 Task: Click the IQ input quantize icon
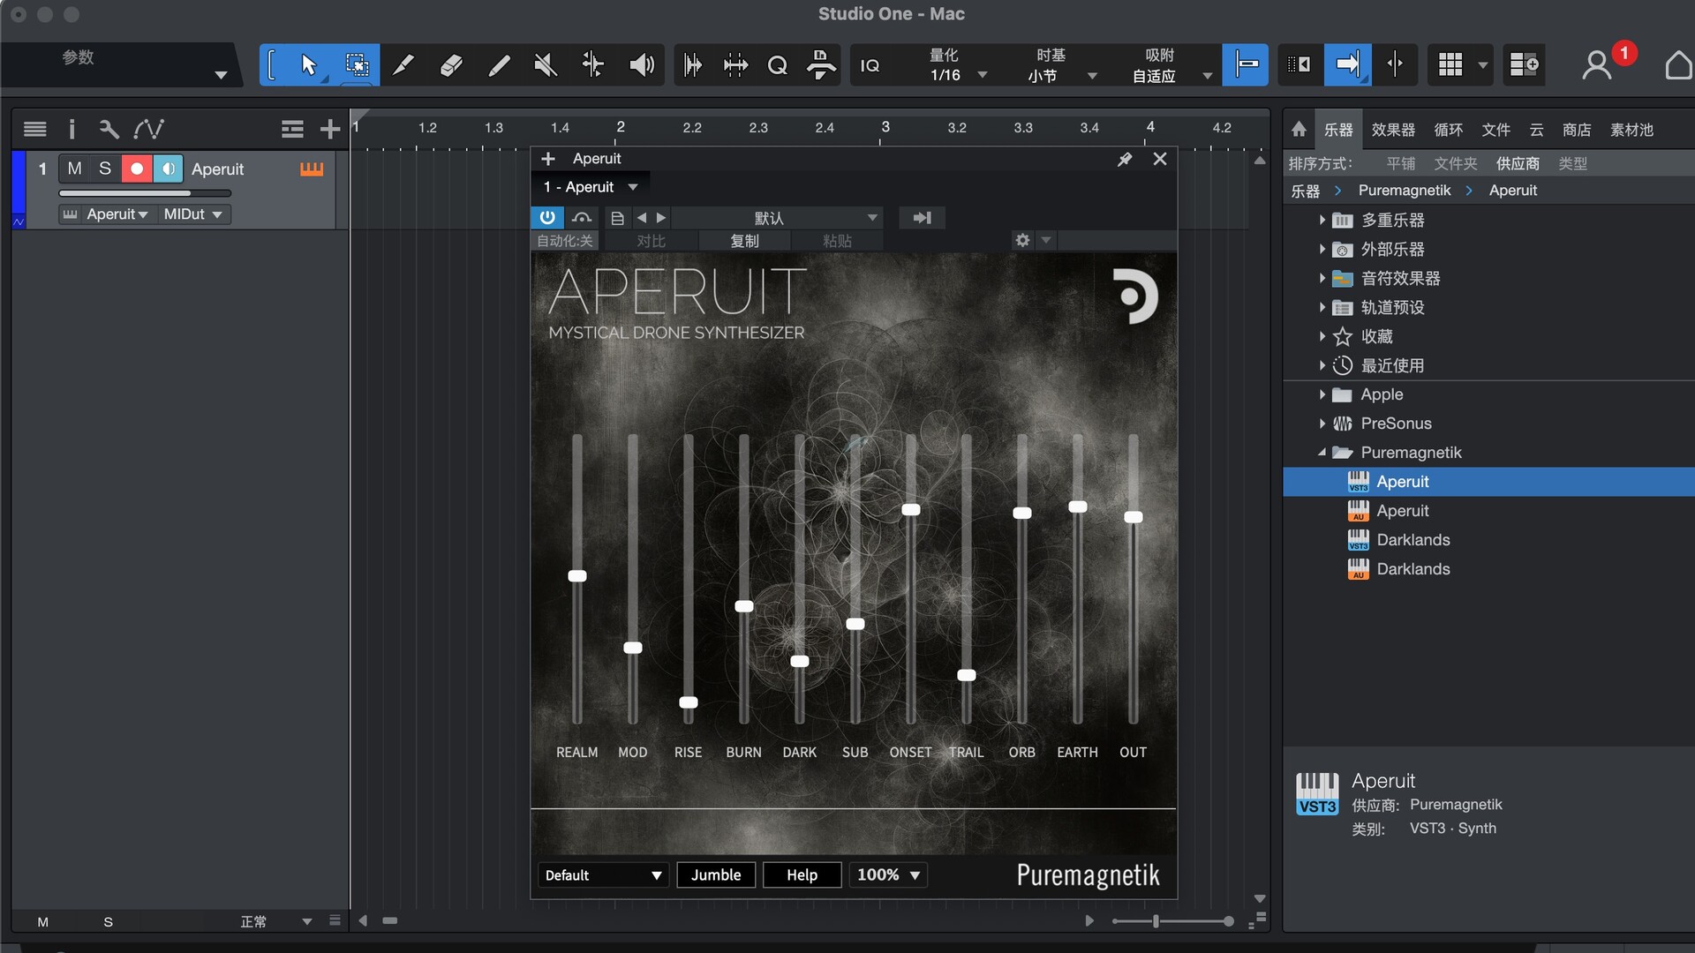[x=870, y=65]
